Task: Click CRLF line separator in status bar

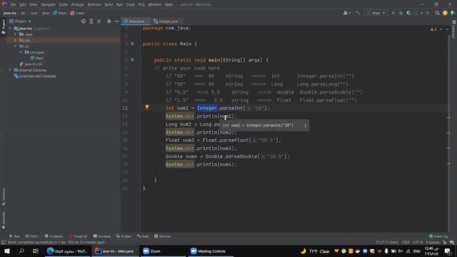Action: click(406, 243)
